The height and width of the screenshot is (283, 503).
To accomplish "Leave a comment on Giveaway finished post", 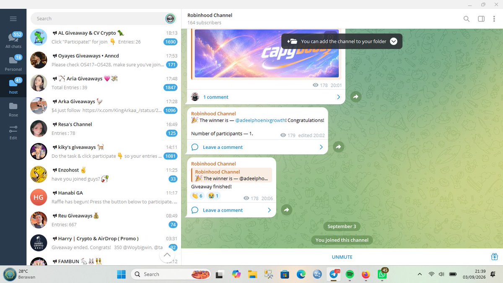I will [223, 210].
